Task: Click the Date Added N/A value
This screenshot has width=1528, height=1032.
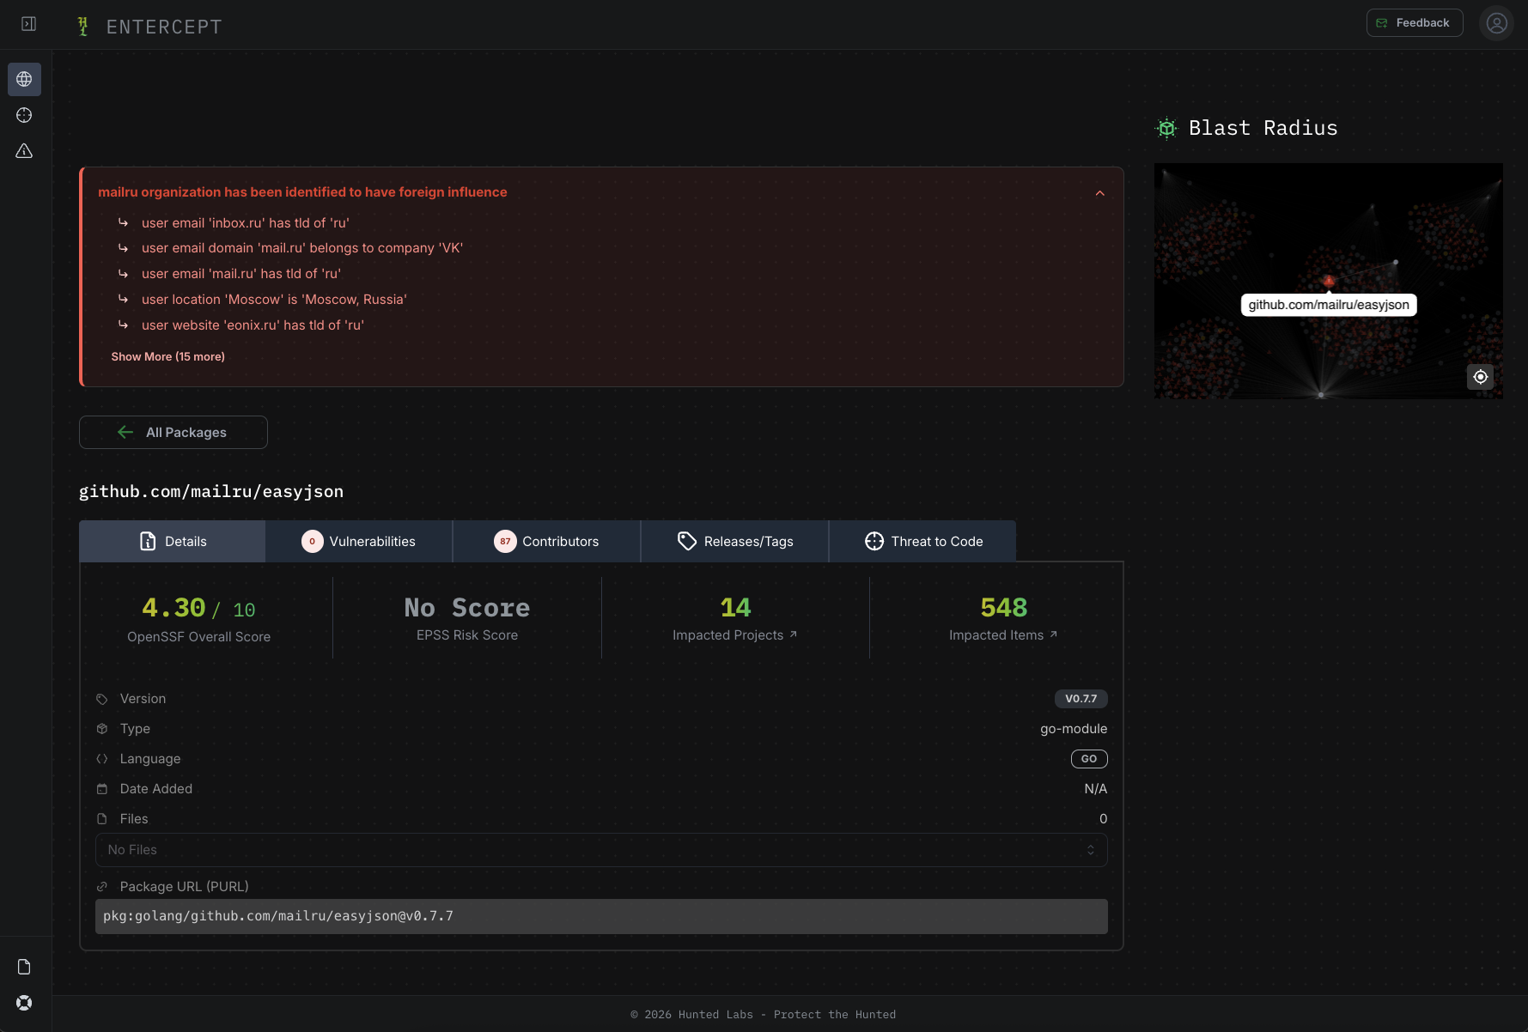Action: (1096, 789)
